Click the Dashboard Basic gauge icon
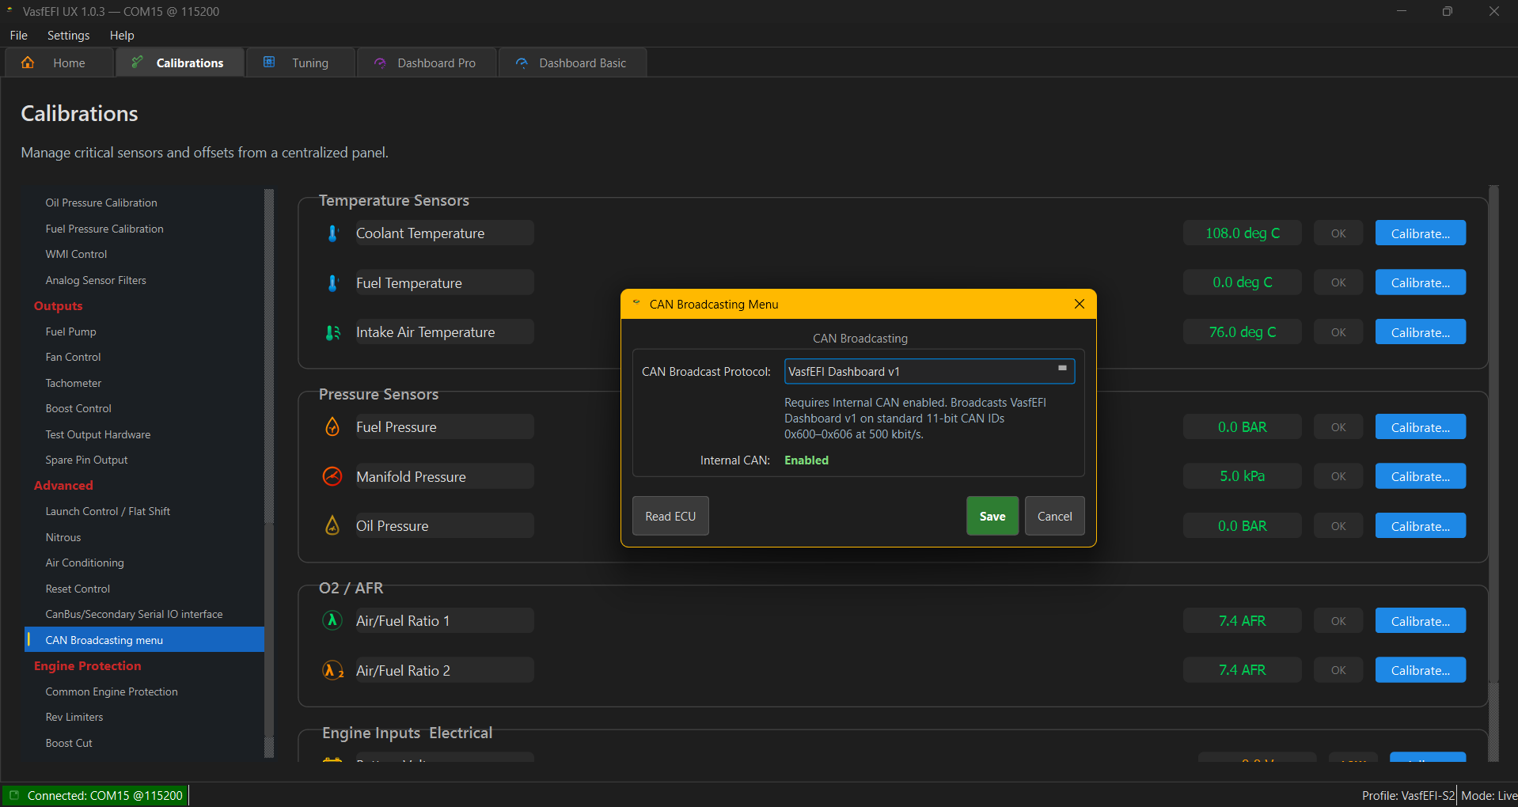1518x807 pixels. click(522, 63)
